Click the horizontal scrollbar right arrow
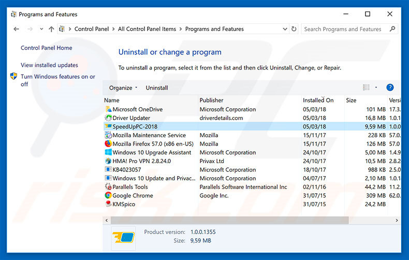This screenshot has height=260, width=409. [397, 220]
